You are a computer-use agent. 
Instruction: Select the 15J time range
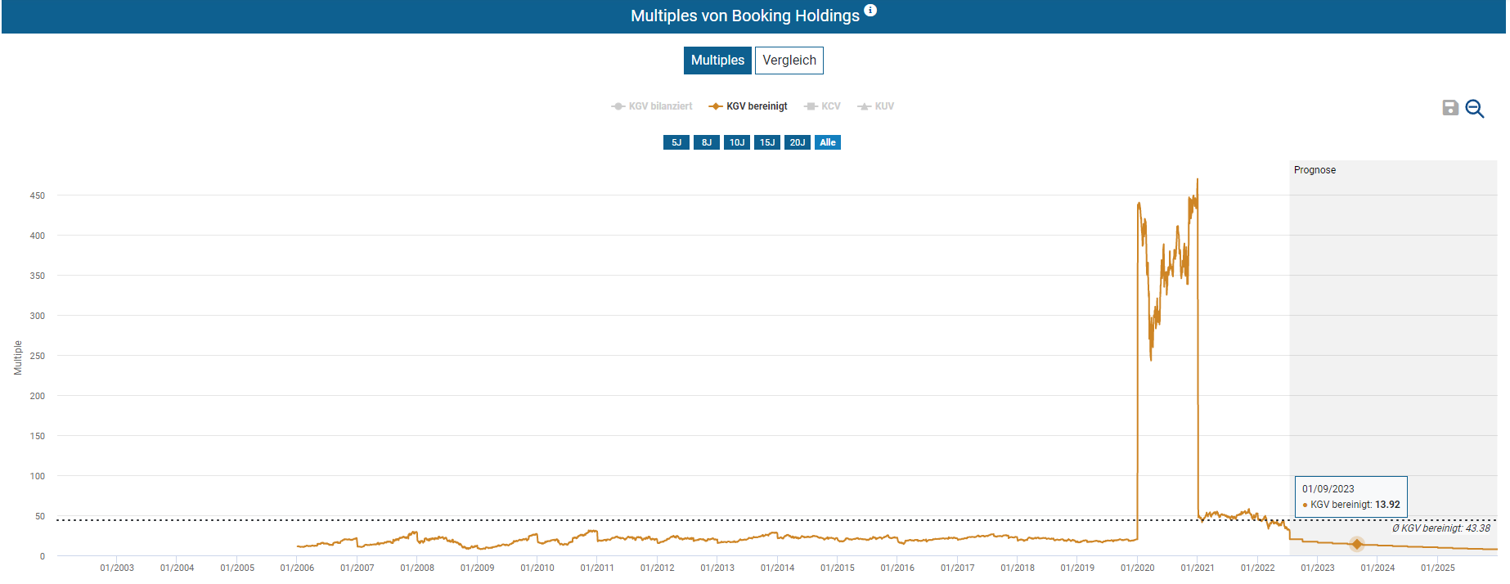pos(767,142)
